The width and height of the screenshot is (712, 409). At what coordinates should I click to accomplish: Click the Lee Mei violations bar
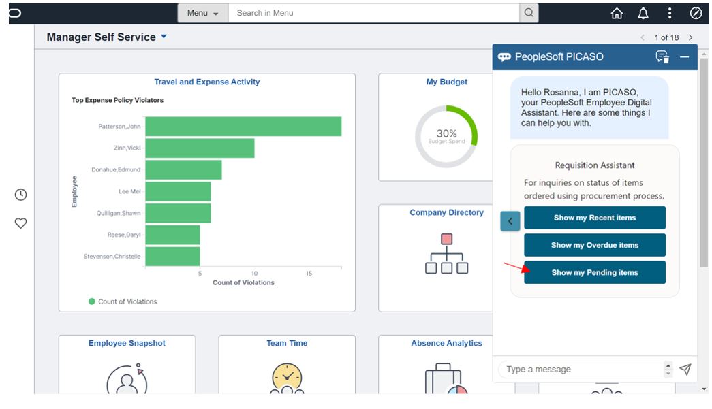178,191
